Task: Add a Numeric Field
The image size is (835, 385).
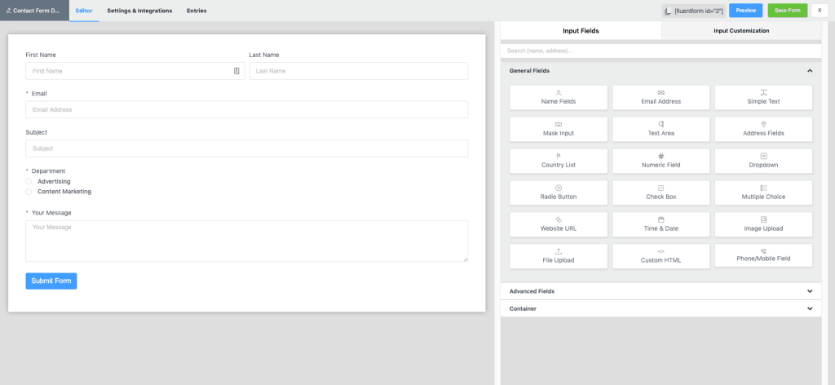Action: click(660, 161)
